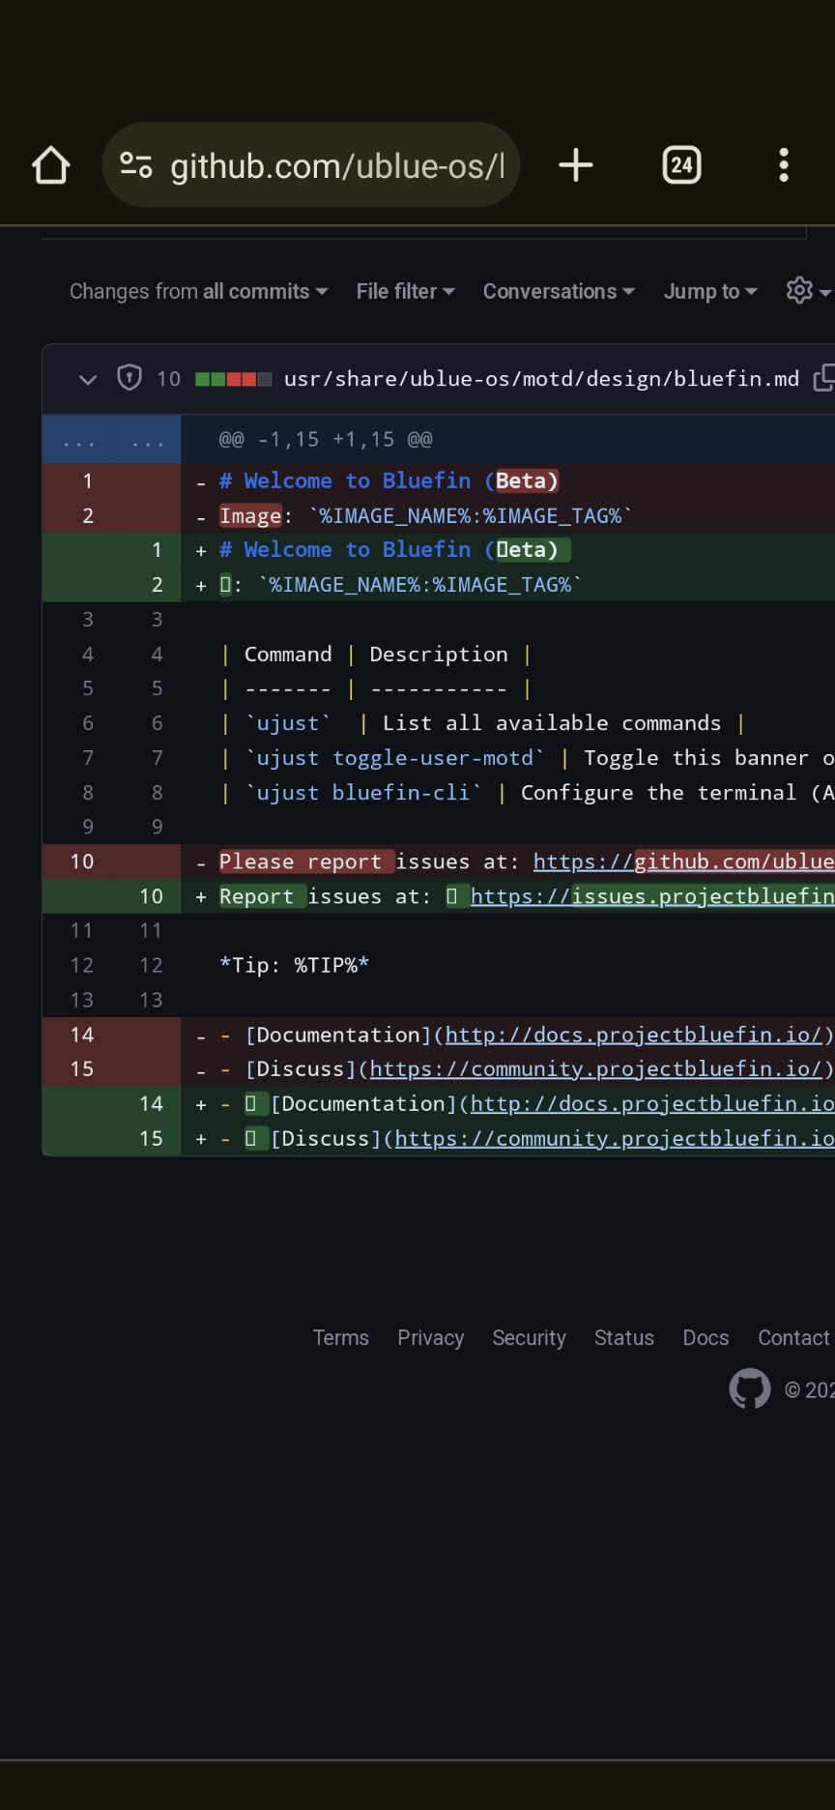This screenshot has width=835, height=1810.
Task: Open the browser three-dot menu
Action: tap(784, 165)
